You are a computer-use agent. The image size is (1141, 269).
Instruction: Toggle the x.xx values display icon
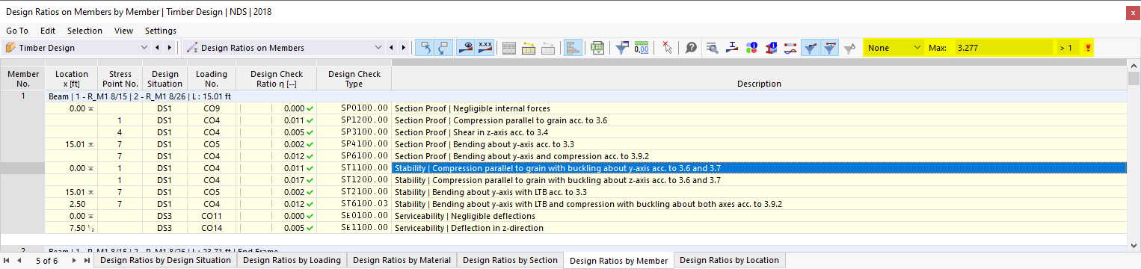[x=485, y=47]
